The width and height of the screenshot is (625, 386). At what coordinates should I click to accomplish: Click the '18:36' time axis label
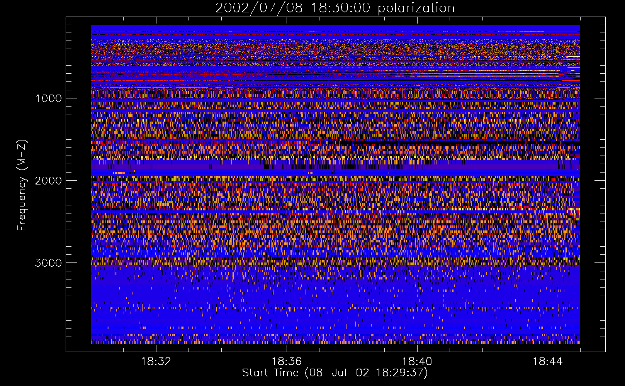click(x=287, y=362)
